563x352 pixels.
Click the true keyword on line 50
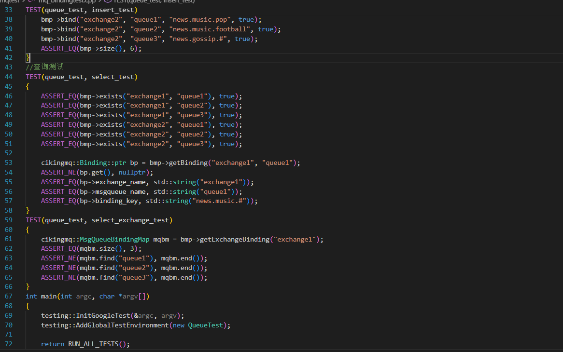click(x=227, y=134)
